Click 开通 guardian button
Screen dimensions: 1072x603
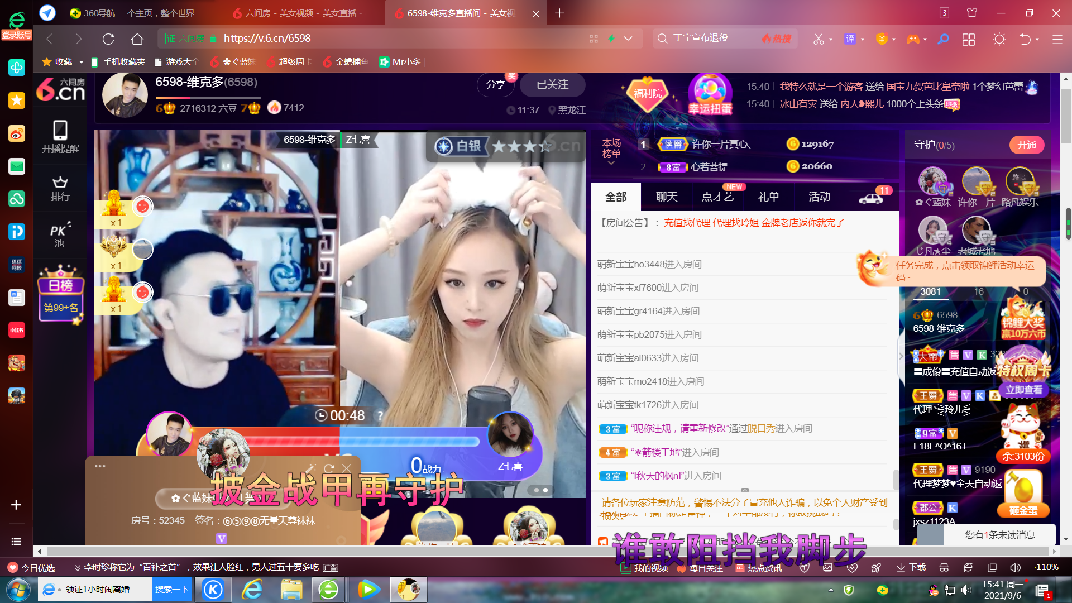pos(1026,145)
